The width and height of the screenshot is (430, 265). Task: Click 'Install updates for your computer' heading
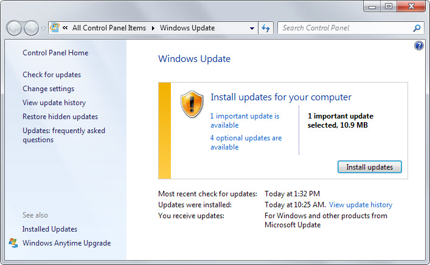coord(281,97)
